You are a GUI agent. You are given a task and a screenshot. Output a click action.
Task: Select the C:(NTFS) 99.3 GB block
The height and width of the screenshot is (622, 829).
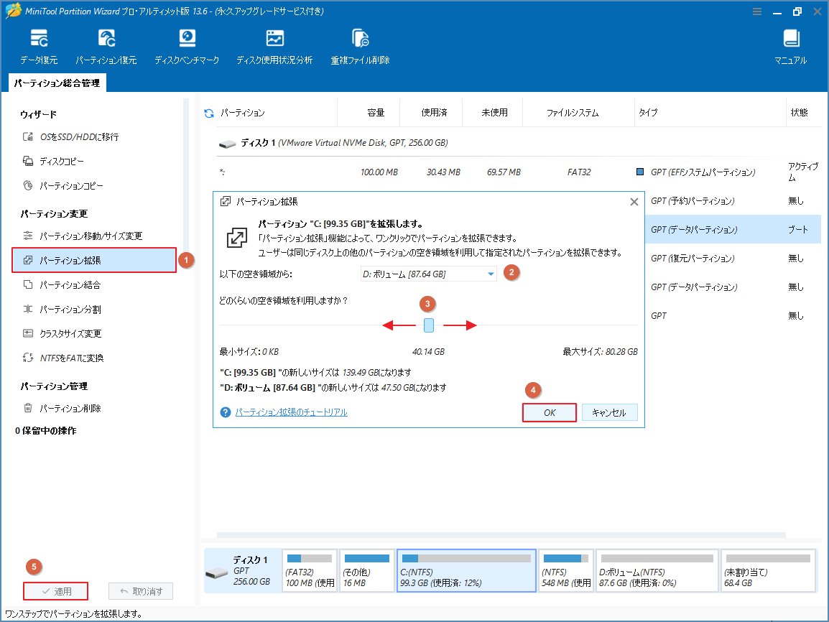click(466, 571)
